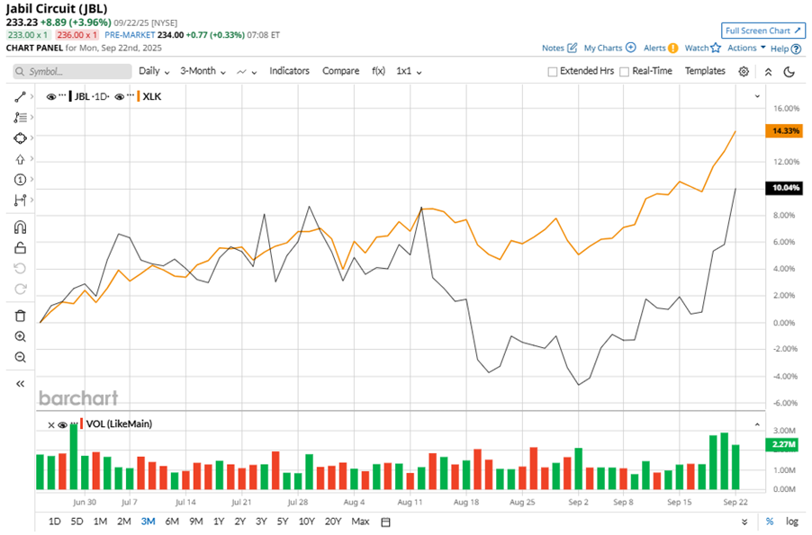Screen dimensions: 812x535
Task: Select the trend line drawing tool
Action: 20,97
